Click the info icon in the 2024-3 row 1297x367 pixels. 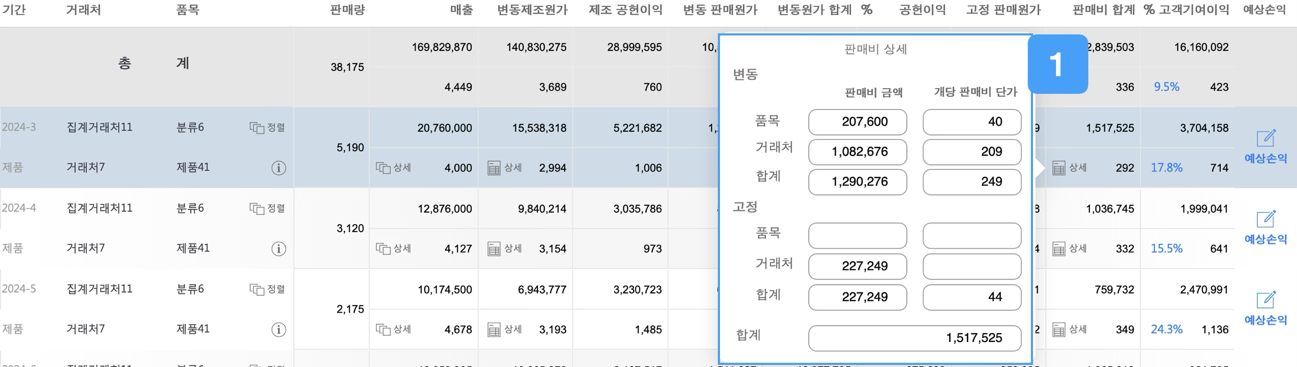(x=279, y=168)
